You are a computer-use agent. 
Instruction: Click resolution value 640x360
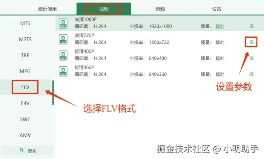tap(158, 74)
